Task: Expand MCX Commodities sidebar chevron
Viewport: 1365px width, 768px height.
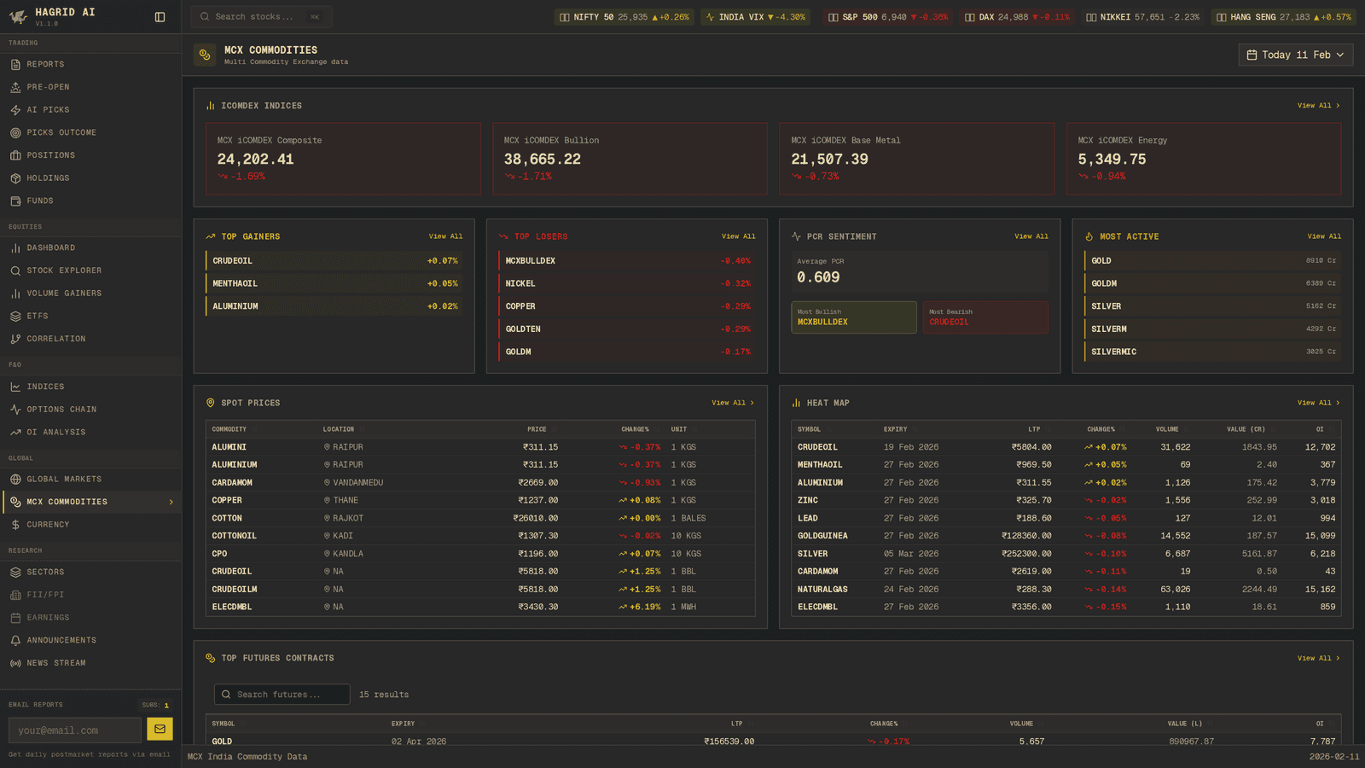Action: [171, 502]
